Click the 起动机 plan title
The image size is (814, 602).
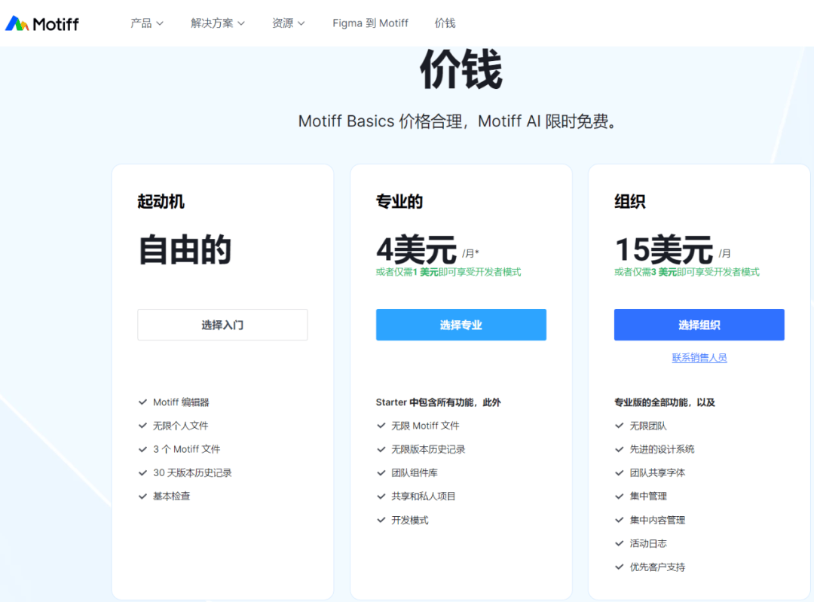(161, 201)
